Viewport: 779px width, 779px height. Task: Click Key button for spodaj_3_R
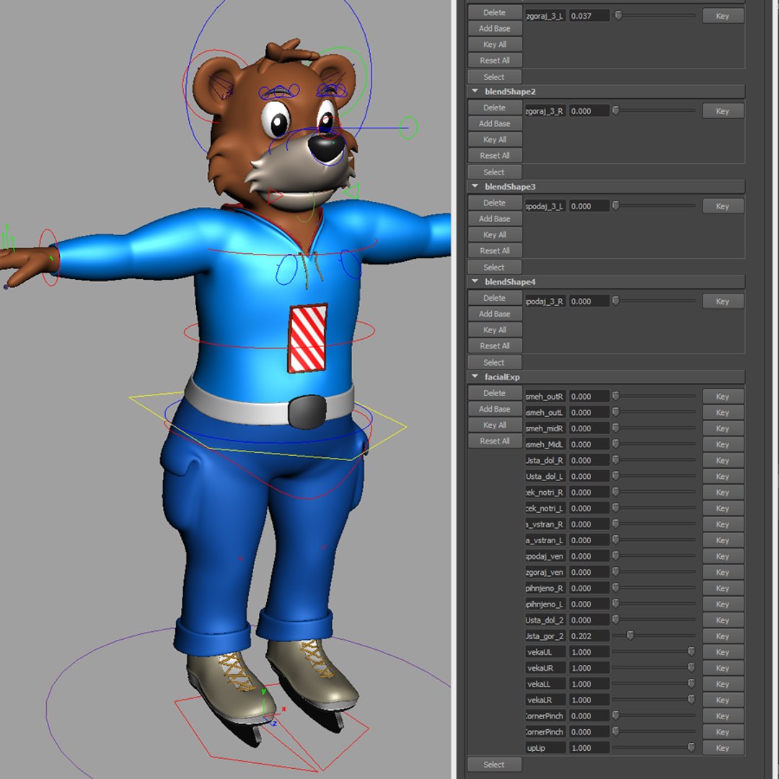tap(723, 302)
